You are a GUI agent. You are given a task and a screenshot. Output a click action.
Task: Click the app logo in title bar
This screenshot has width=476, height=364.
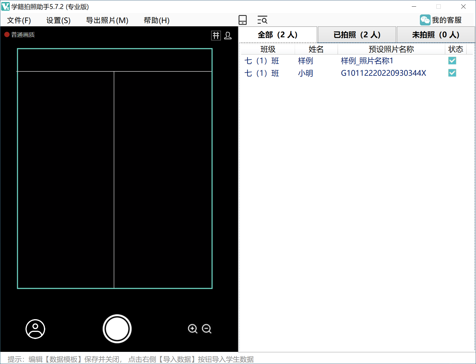pyautogui.click(x=5, y=6)
